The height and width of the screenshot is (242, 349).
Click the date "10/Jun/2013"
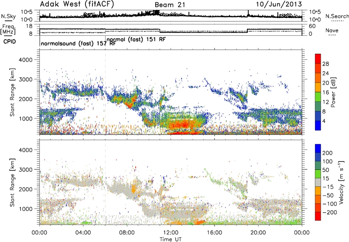[x=279, y=4]
